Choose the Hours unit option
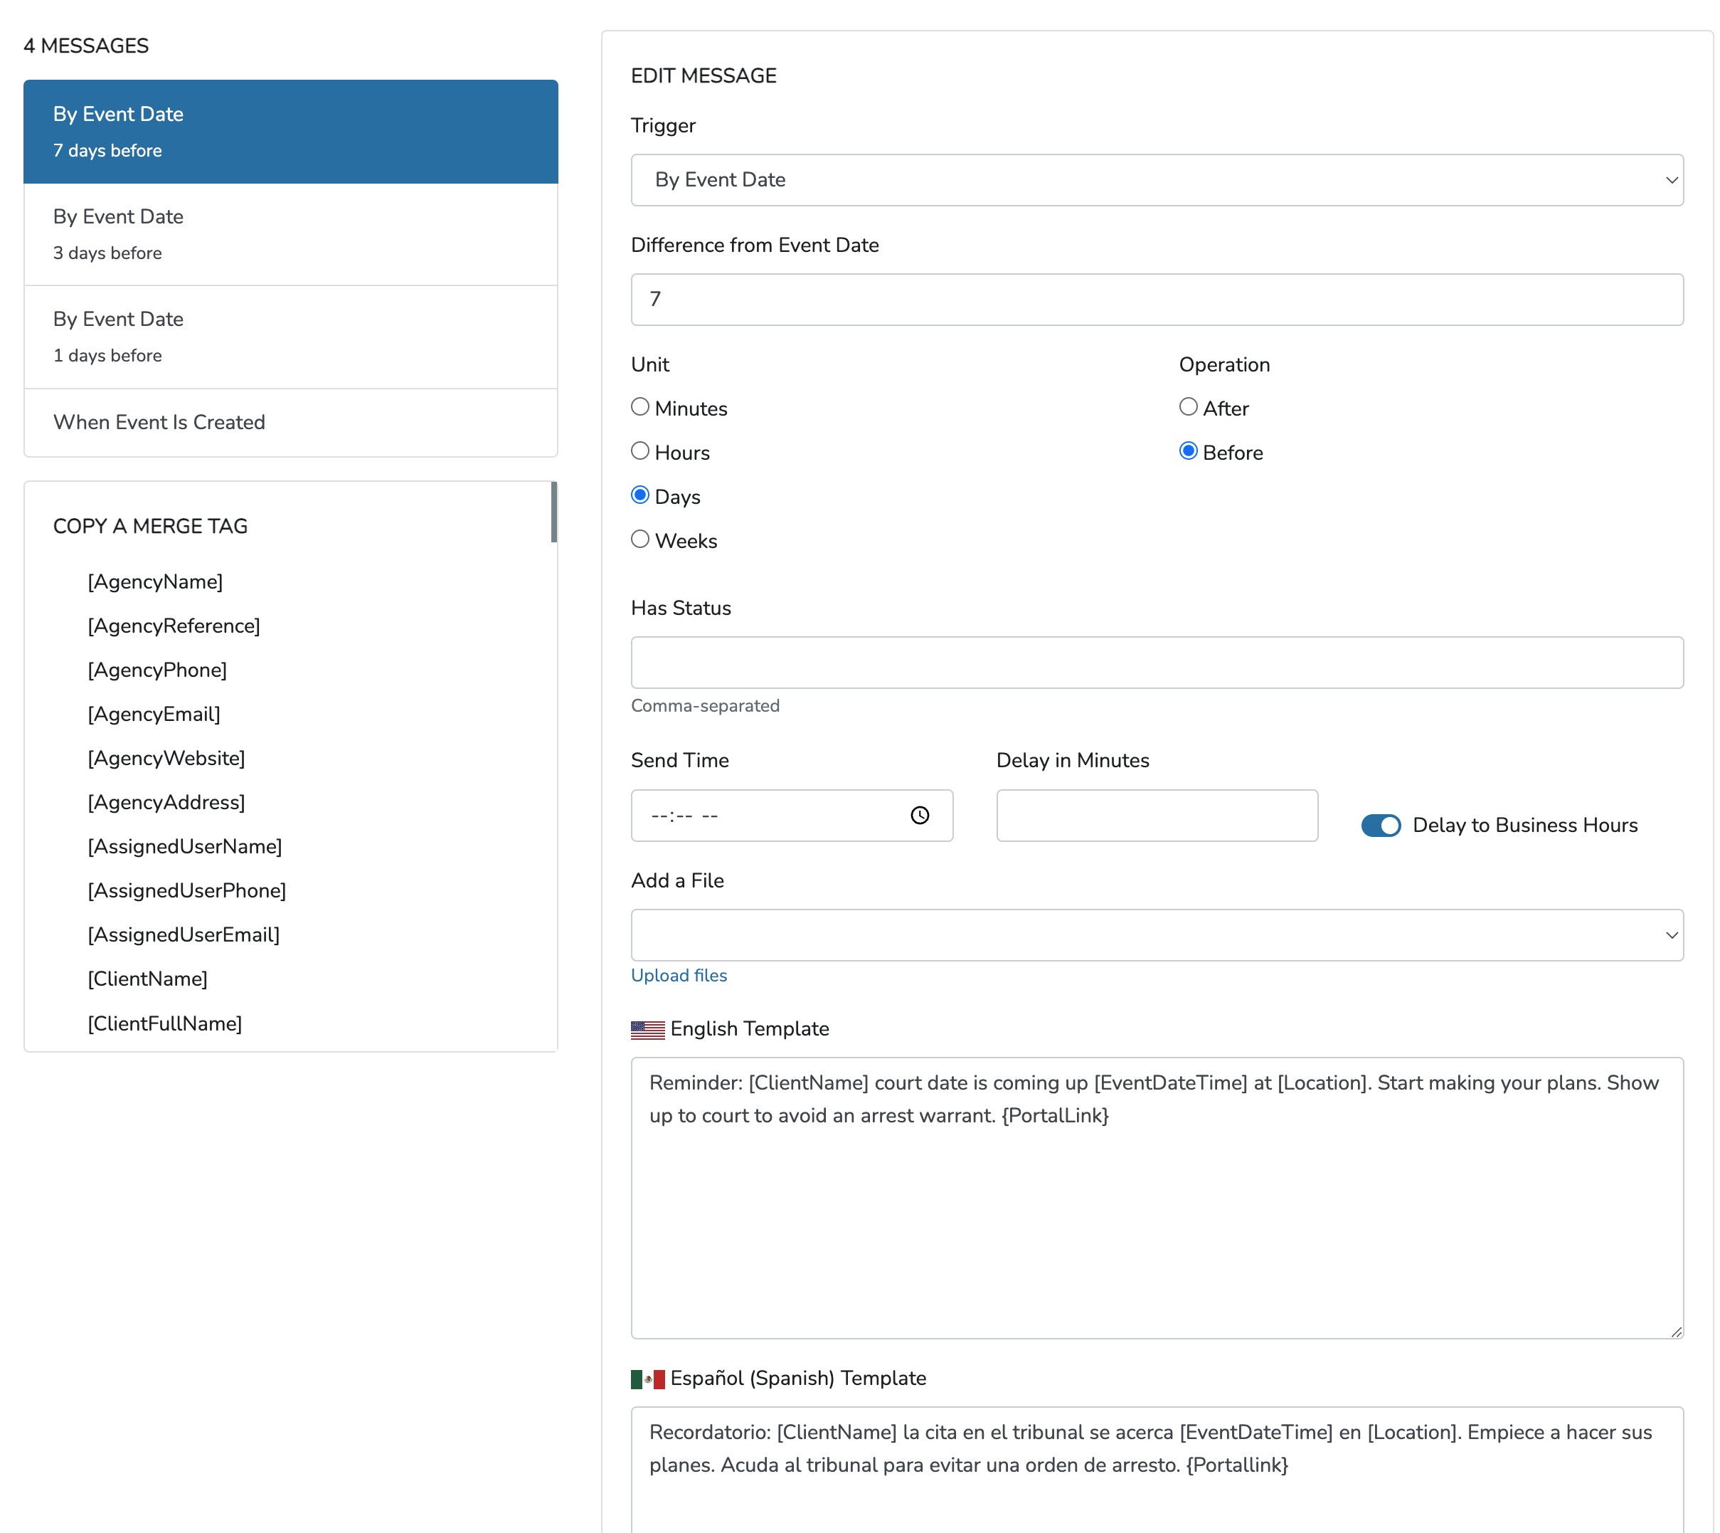Screen dimensions: 1720x1533 tap(640, 451)
